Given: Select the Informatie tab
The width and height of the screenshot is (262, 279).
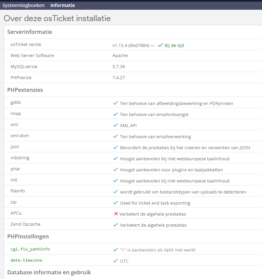Looking at the screenshot, I should [63, 5].
